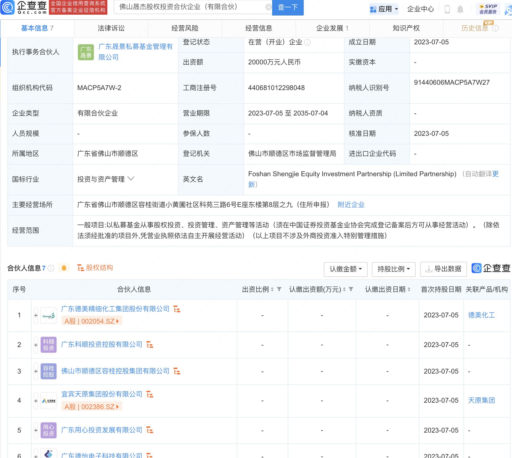This screenshot has width=512, height=458.
Task: Open the 佛山市顺德区容桂控股集团有限公司 link
Action: point(115,371)
